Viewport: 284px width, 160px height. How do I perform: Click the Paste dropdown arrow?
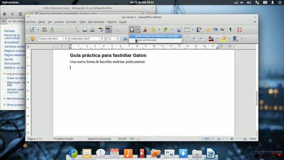138,29
